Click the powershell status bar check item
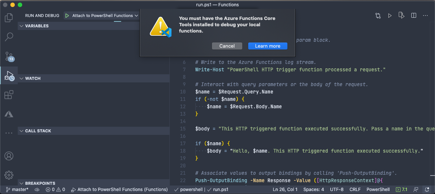Image resolution: width=435 pixels, height=194 pixels. 188,190
